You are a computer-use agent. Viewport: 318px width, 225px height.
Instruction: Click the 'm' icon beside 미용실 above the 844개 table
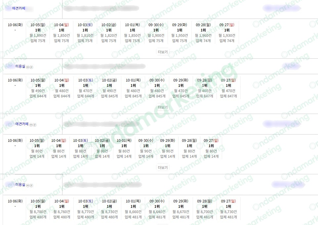tap(27, 67)
